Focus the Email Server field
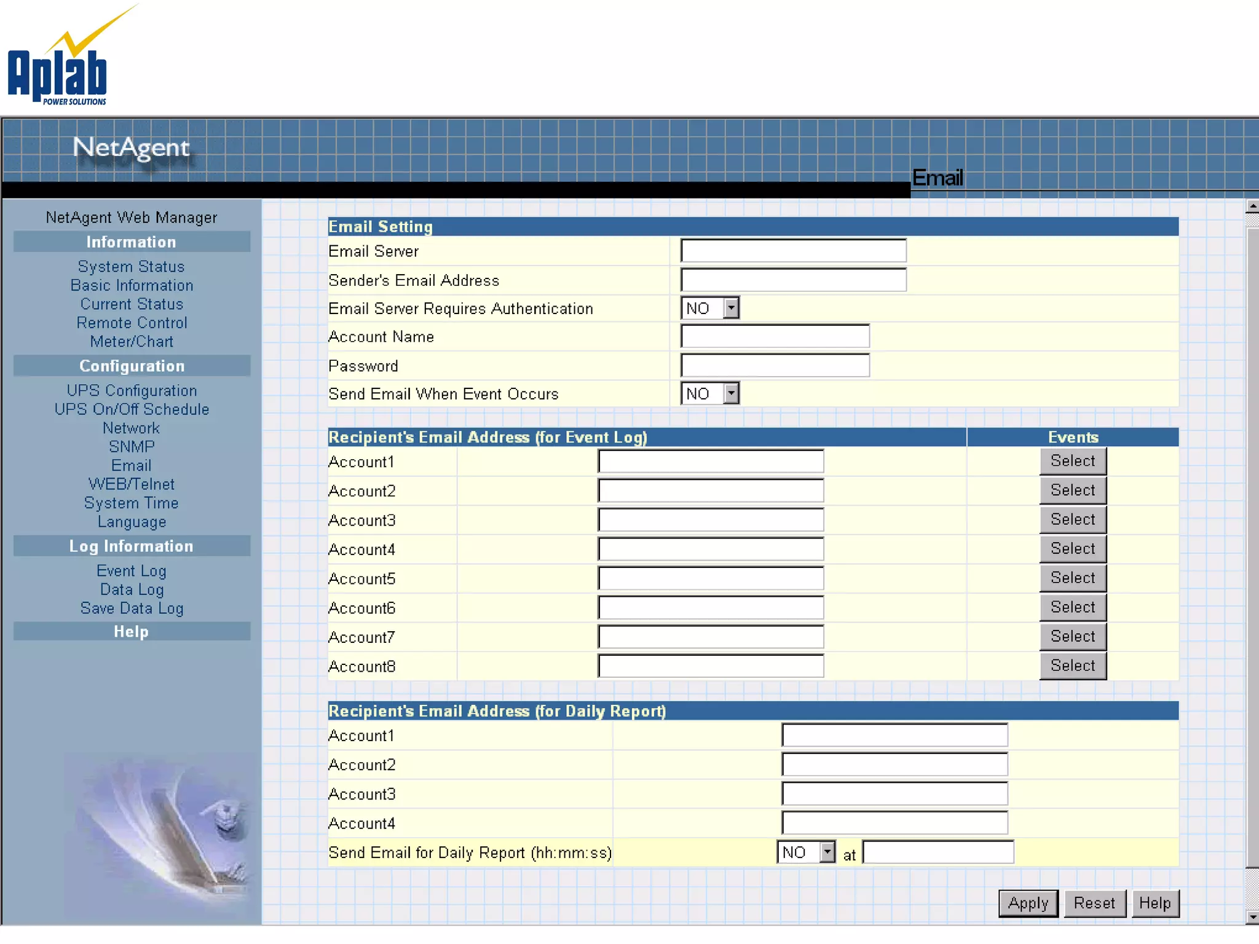 793,251
